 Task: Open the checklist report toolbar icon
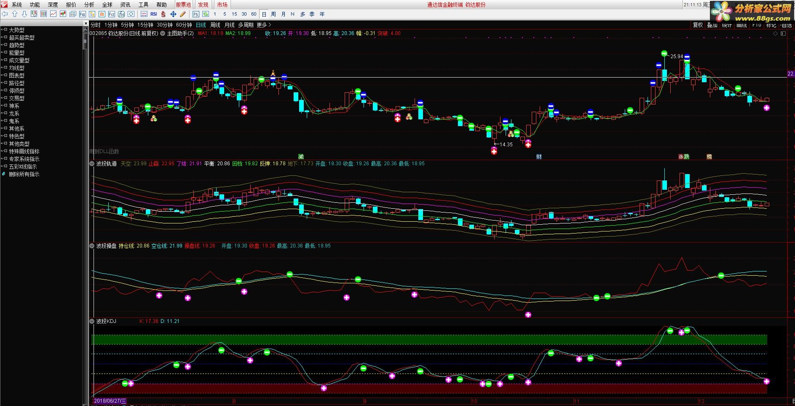pyautogui.click(x=34, y=14)
